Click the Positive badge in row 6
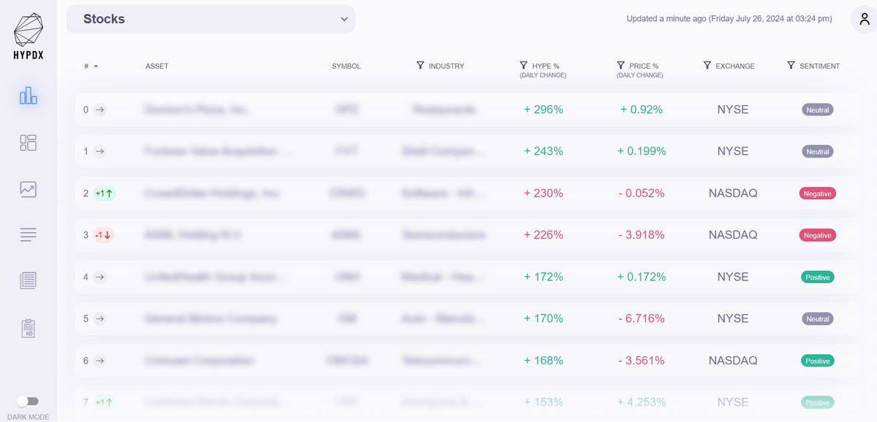Viewport: 877px width, 422px height. (x=818, y=361)
